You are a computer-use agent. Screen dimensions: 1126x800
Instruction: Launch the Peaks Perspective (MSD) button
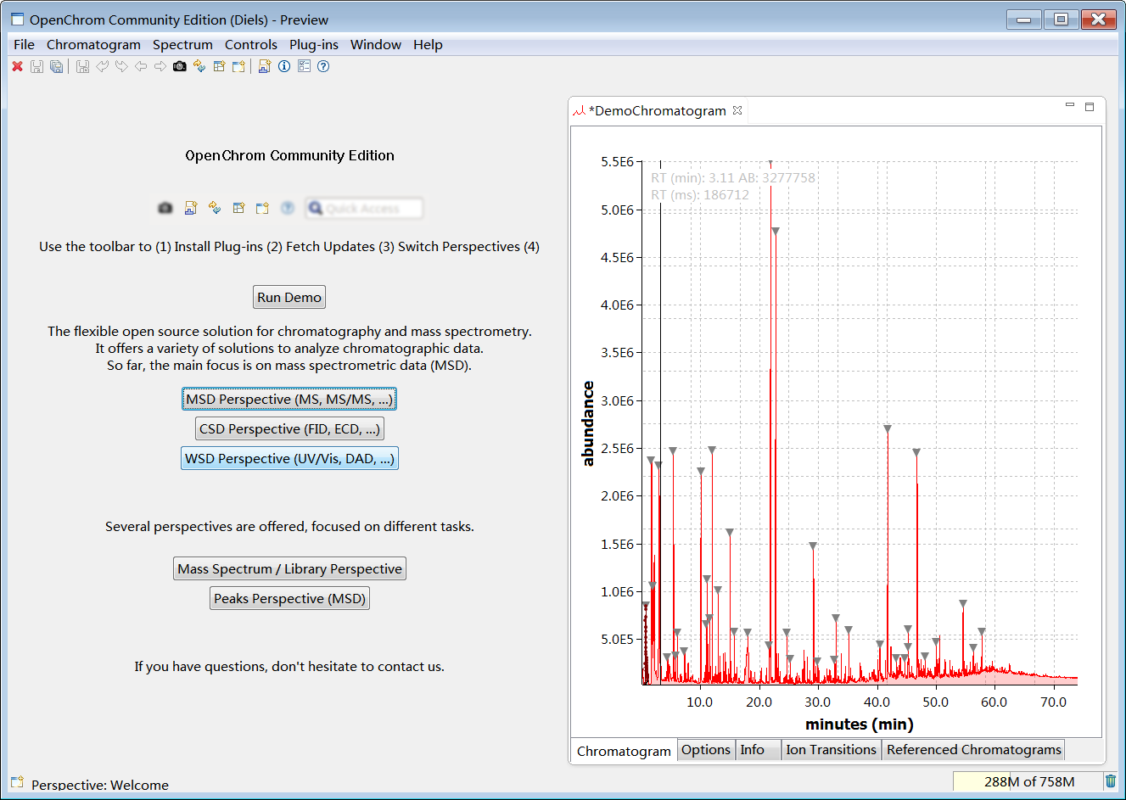[289, 599]
